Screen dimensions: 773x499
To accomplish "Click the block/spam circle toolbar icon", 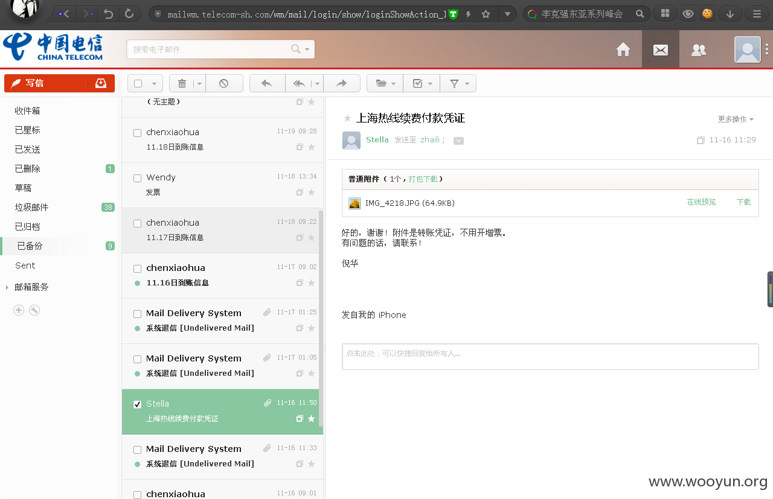I will click(x=224, y=83).
